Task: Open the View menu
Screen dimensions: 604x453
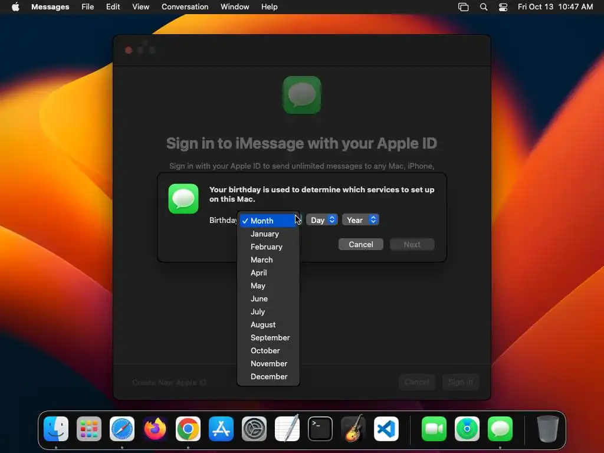Action: click(x=140, y=7)
